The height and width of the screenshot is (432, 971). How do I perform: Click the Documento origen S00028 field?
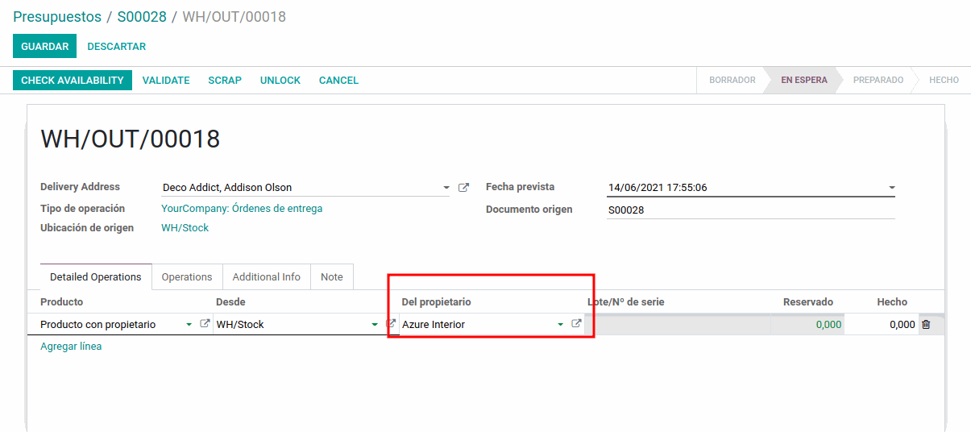tap(751, 210)
